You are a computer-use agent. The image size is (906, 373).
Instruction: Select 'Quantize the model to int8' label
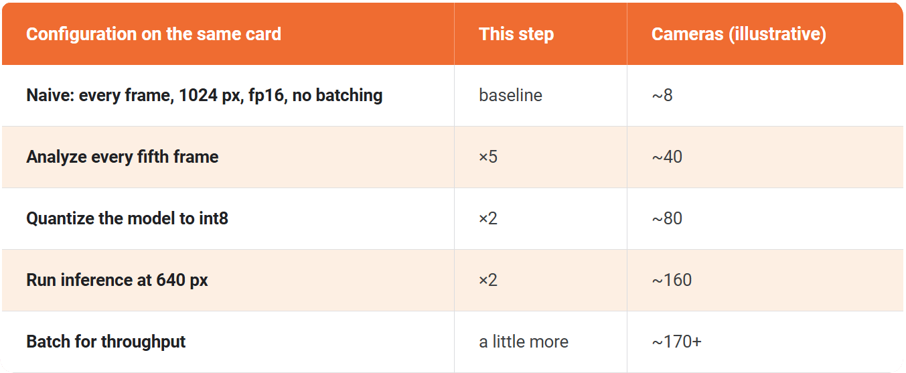(x=127, y=218)
